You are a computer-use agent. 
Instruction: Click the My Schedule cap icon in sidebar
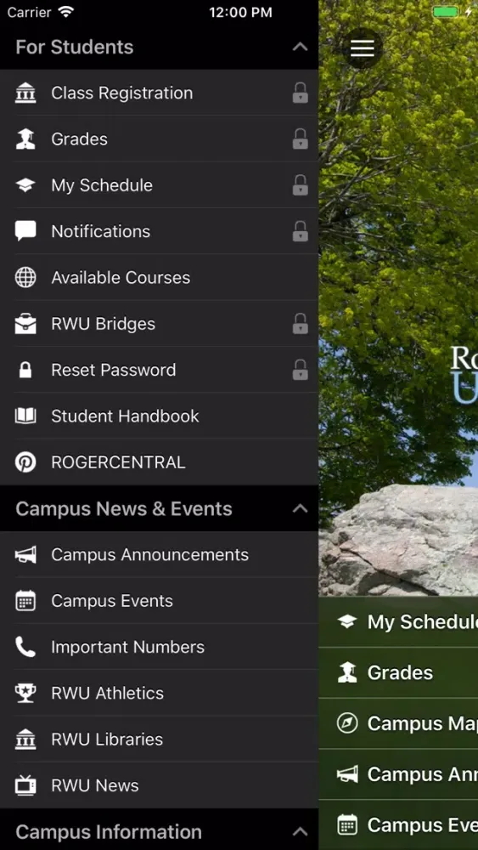[x=25, y=185]
